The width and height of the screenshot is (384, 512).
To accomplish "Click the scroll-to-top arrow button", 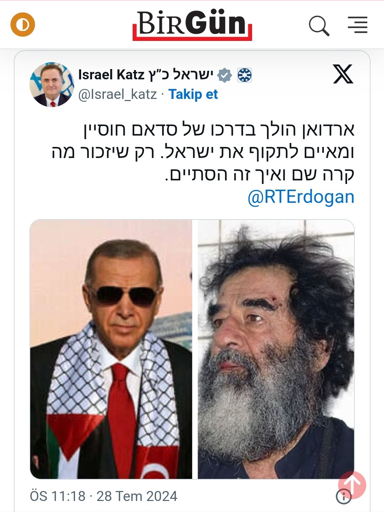I will [x=352, y=485].
